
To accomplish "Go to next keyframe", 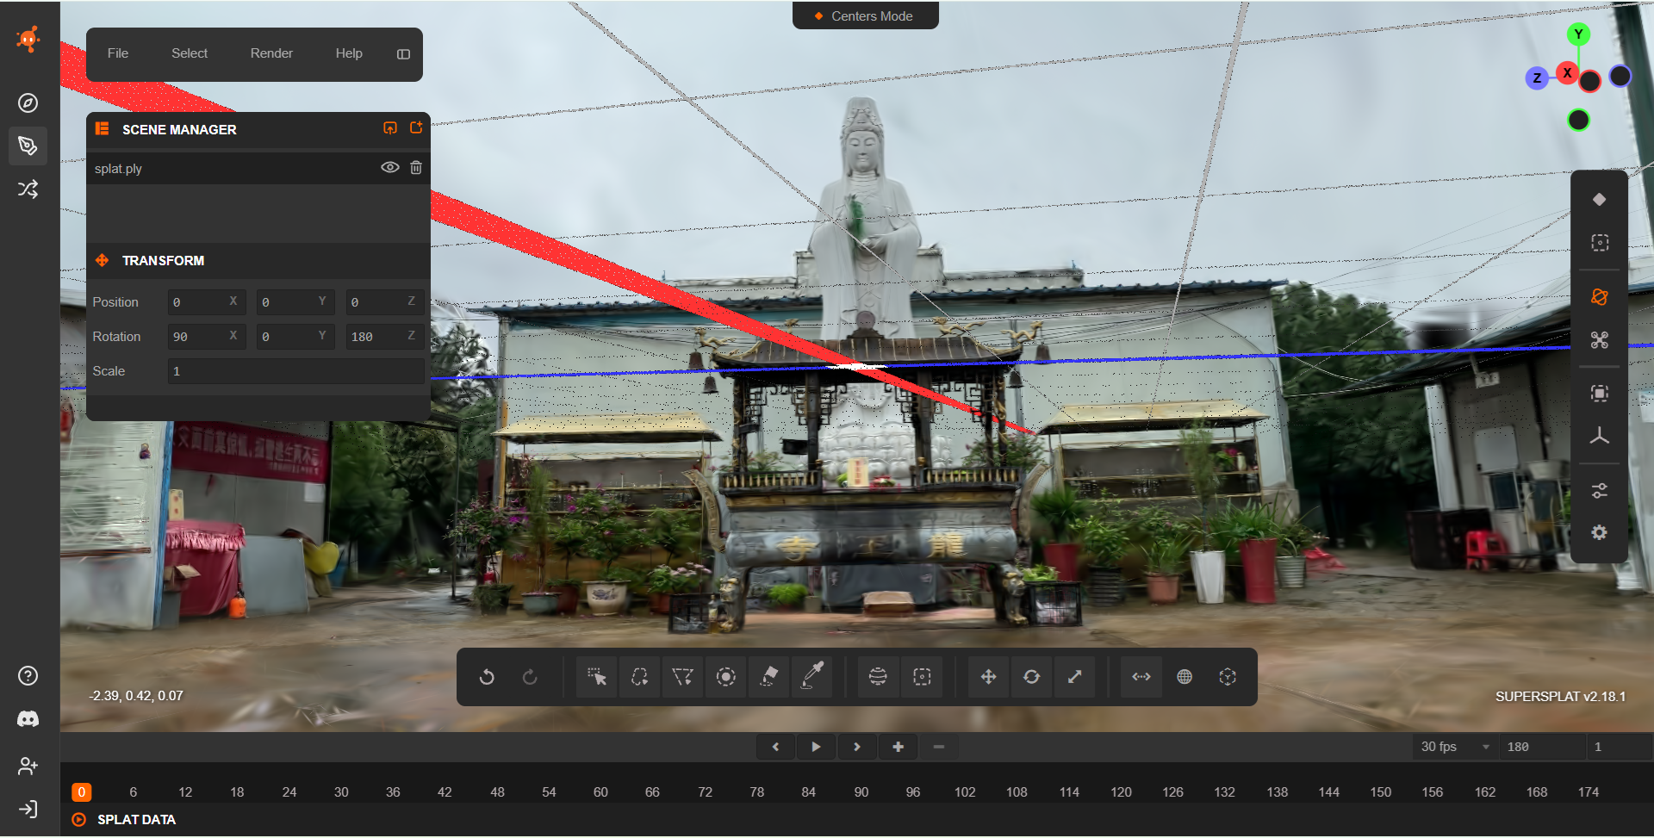I will [x=857, y=747].
